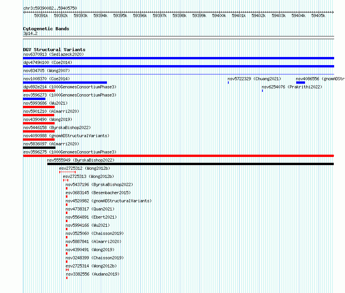This screenshot has width=345, height=293.
Task: Click the 59398k ruler position
Action: (179, 16)
